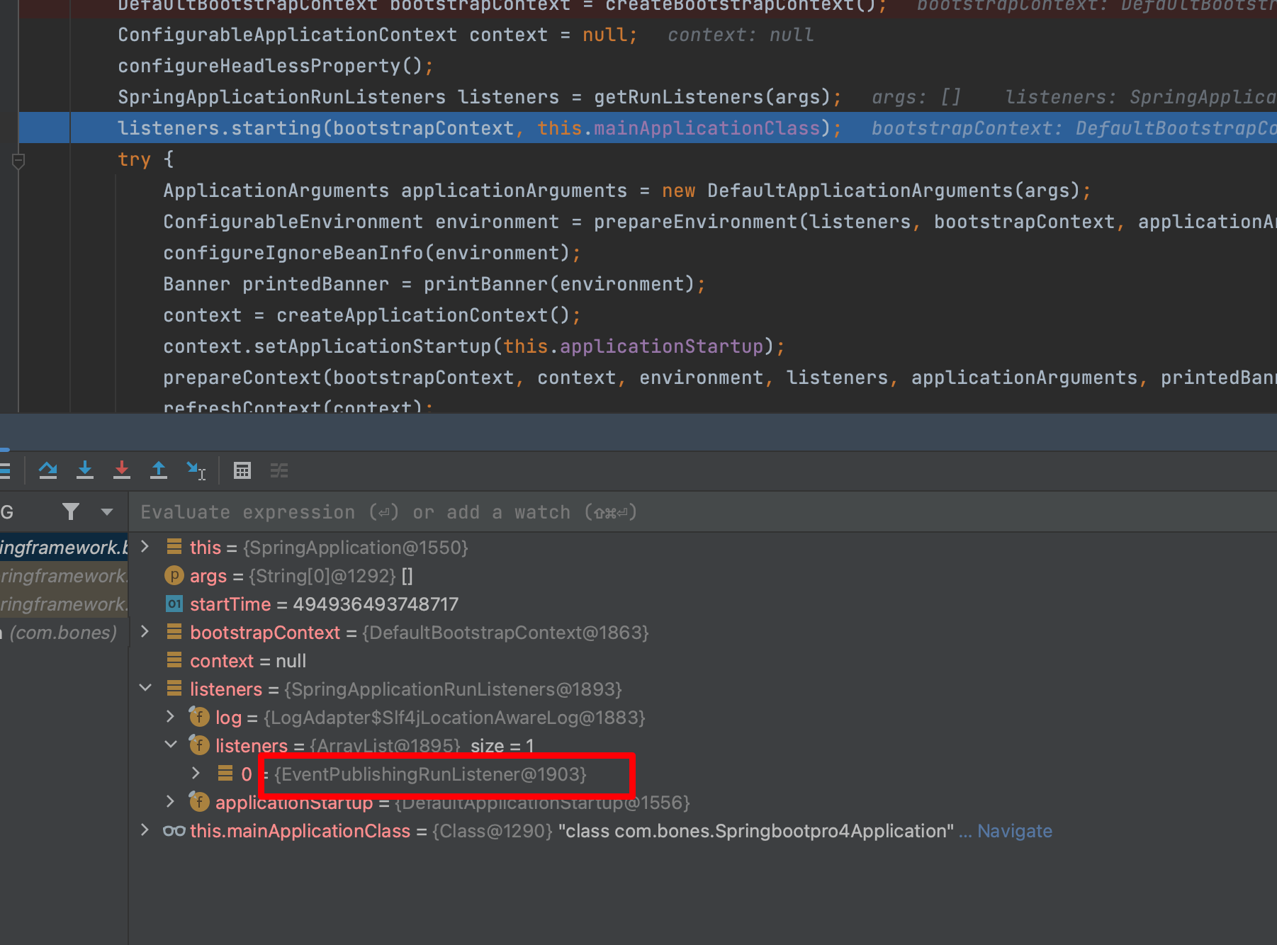
Task: Click the inline hint 'context: null'
Action: (x=741, y=35)
